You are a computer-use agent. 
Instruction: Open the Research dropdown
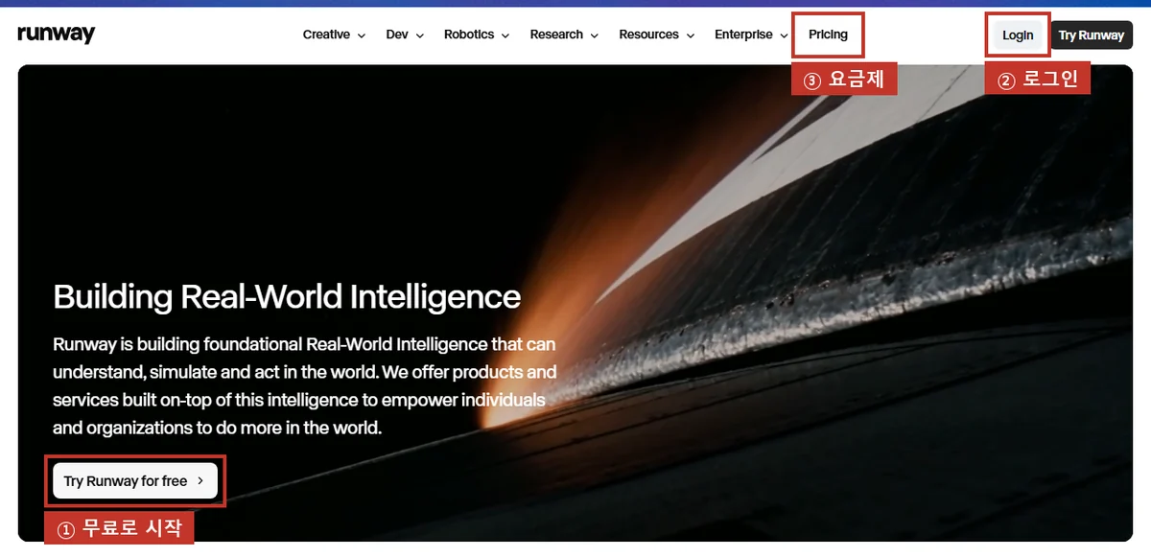[564, 35]
